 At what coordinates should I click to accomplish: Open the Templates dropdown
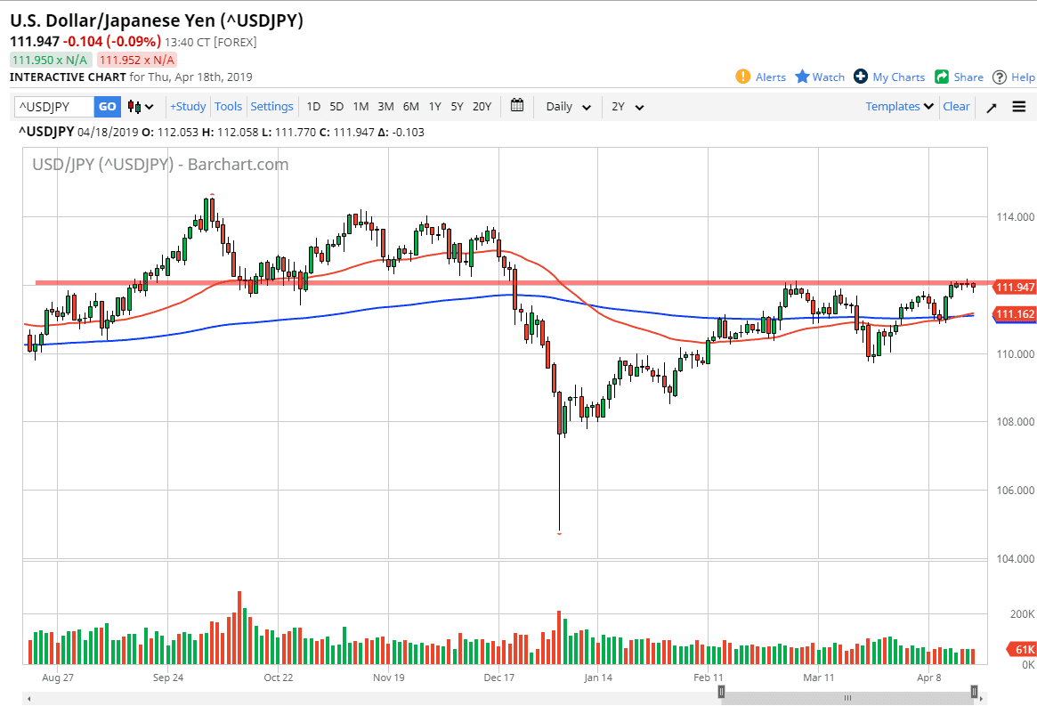pos(898,106)
